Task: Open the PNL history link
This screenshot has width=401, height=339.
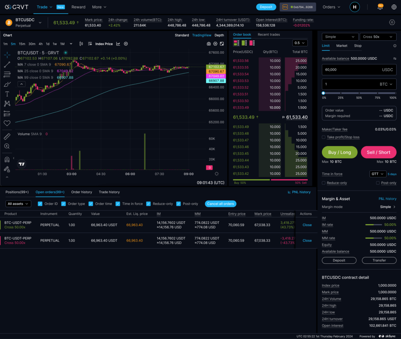Action: tap(299, 192)
